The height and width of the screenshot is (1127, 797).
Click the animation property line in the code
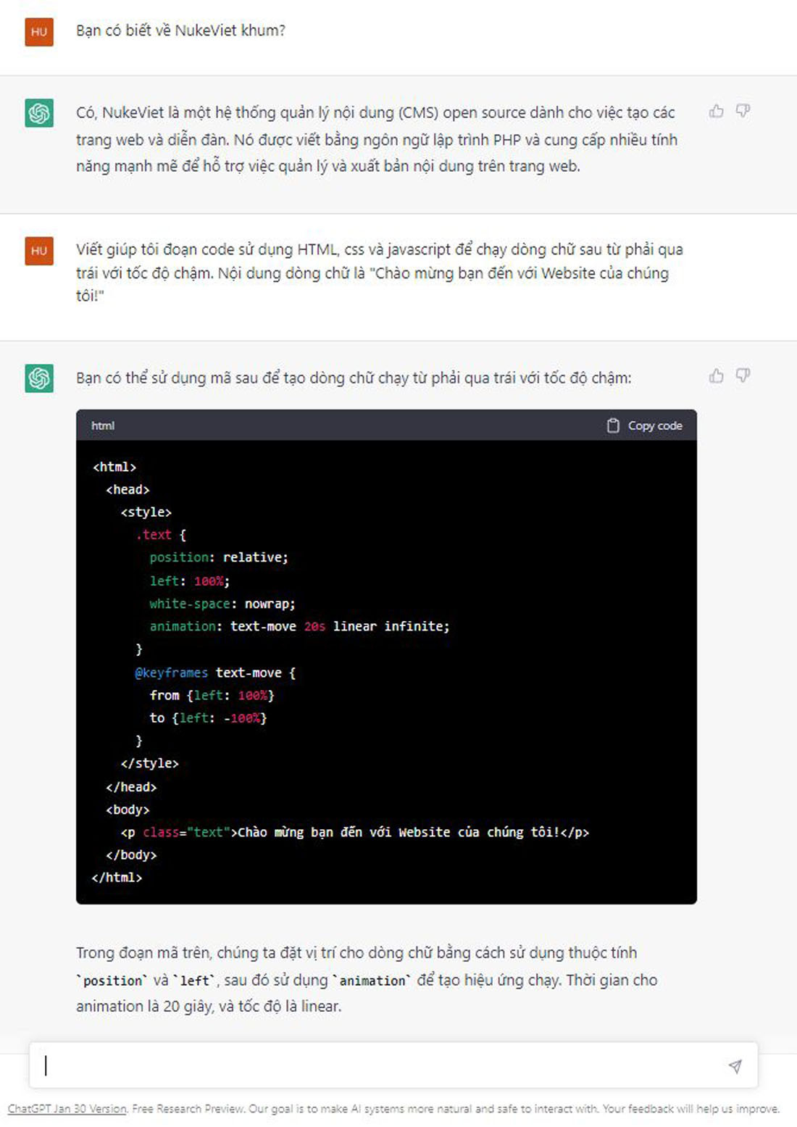tap(299, 626)
